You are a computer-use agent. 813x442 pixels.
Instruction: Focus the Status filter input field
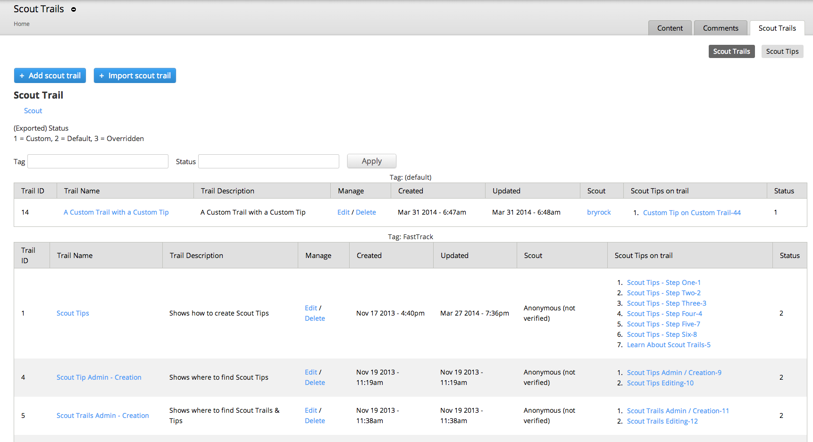pyautogui.click(x=268, y=161)
